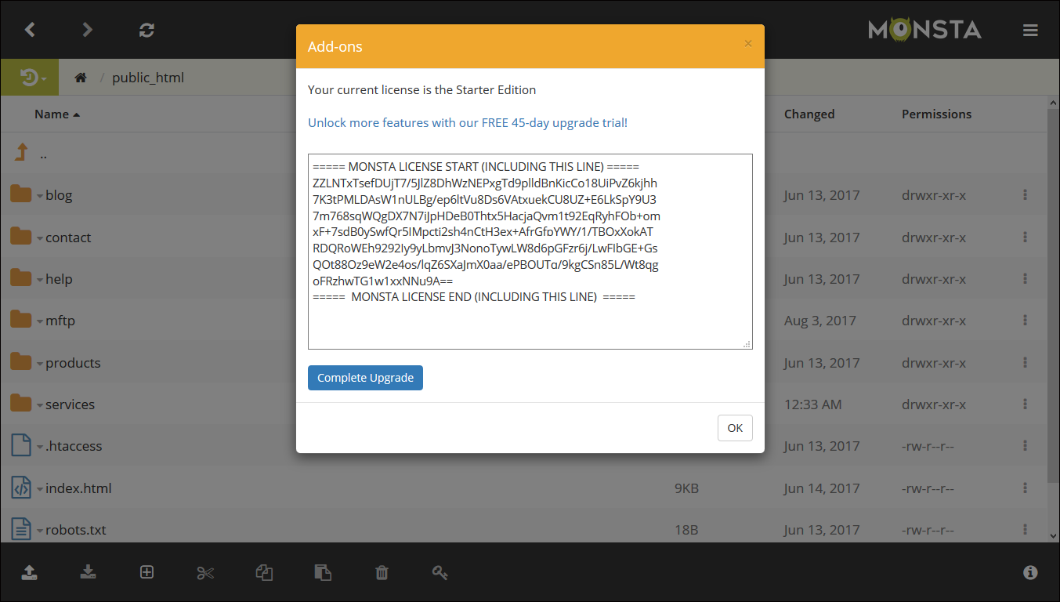This screenshot has width=1060, height=602.
Task: Sort by Changed column header
Action: (809, 114)
